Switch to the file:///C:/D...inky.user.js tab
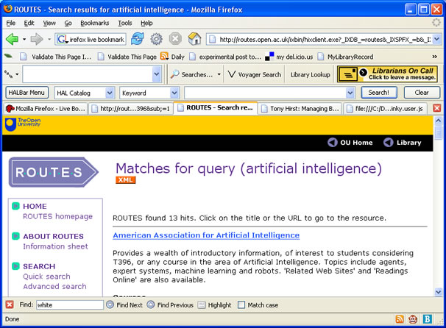Image resolution: width=446 pixels, height=328 pixels. (x=385, y=108)
